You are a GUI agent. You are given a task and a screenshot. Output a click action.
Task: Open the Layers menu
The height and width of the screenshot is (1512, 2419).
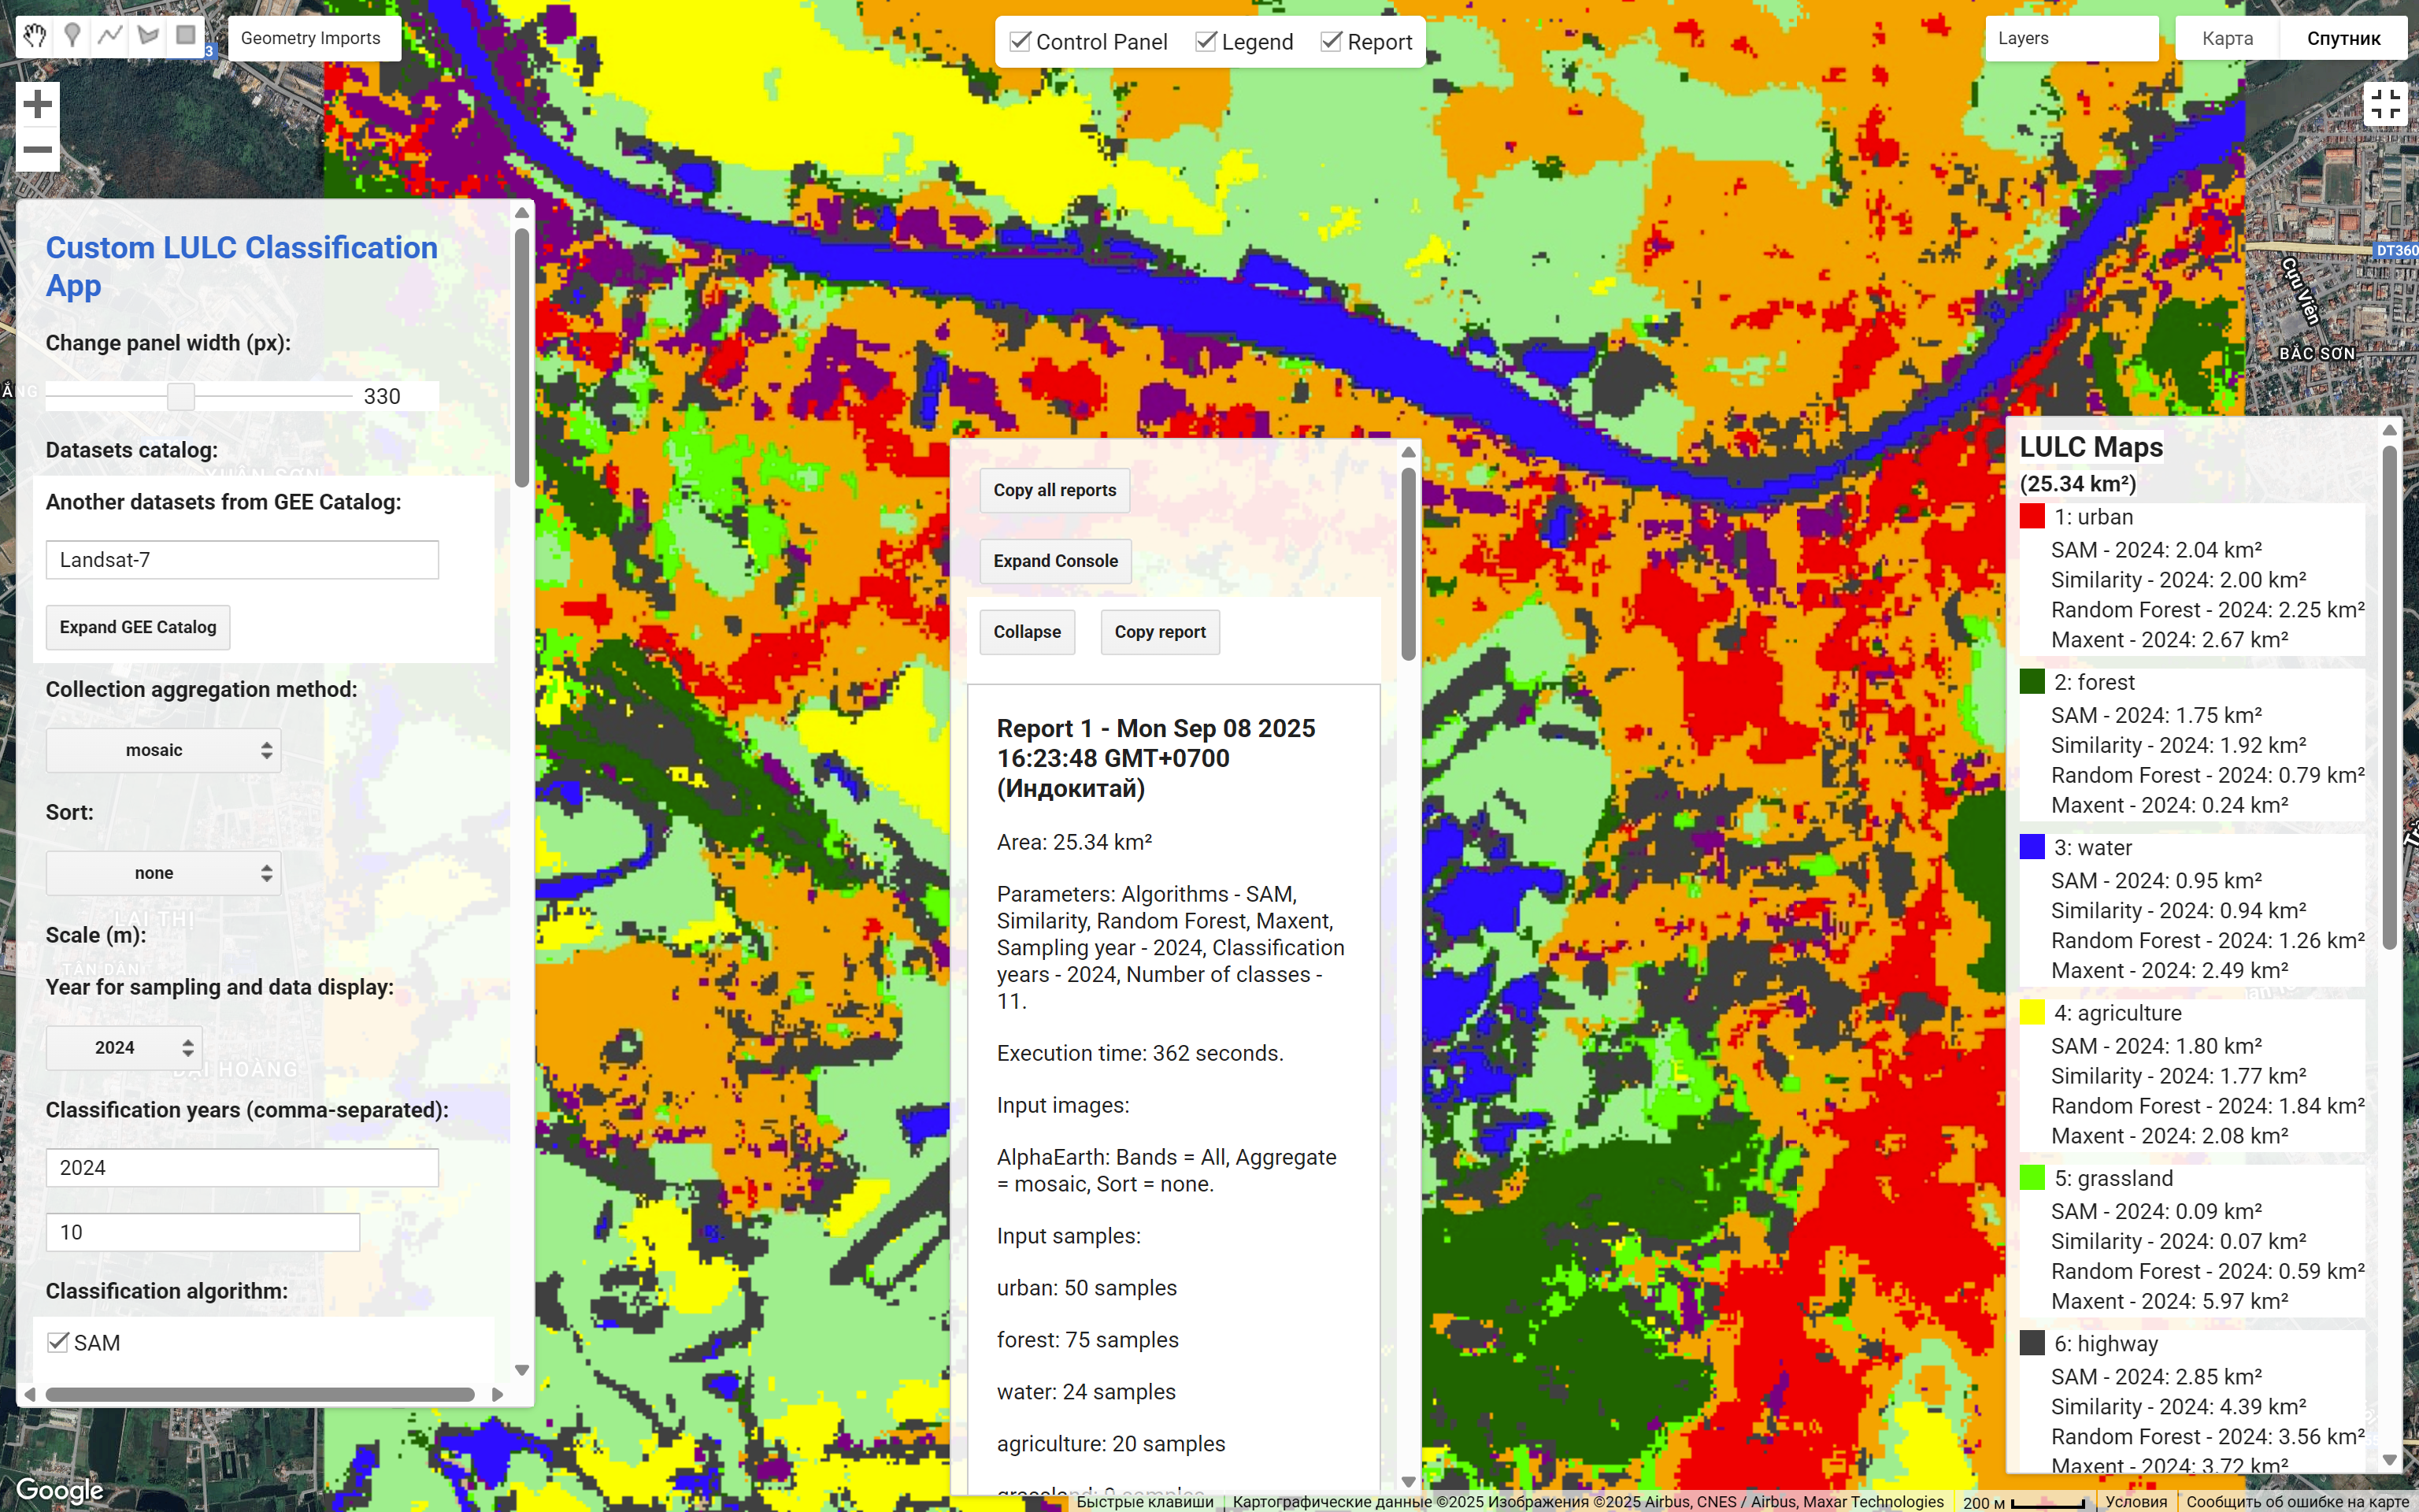click(x=2071, y=38)
